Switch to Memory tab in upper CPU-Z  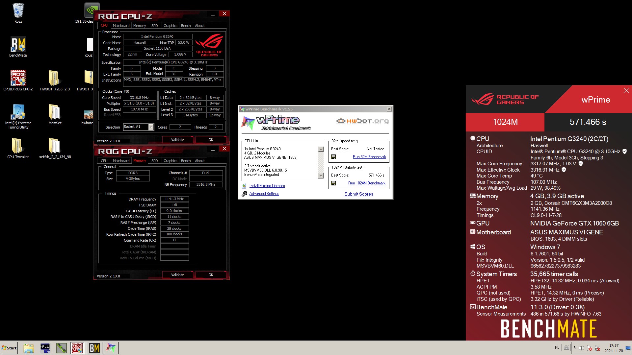[x=140, y=26]
